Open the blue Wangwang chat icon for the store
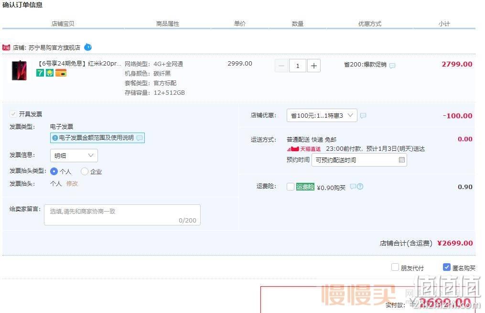 coord(88,47)
